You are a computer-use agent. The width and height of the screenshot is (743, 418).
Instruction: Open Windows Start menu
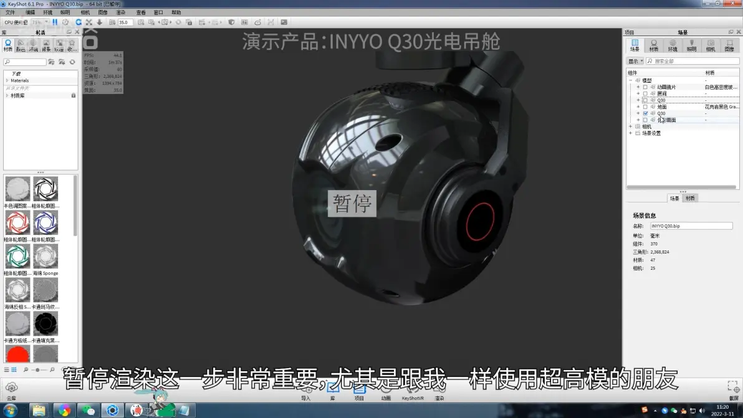[9, 411]
